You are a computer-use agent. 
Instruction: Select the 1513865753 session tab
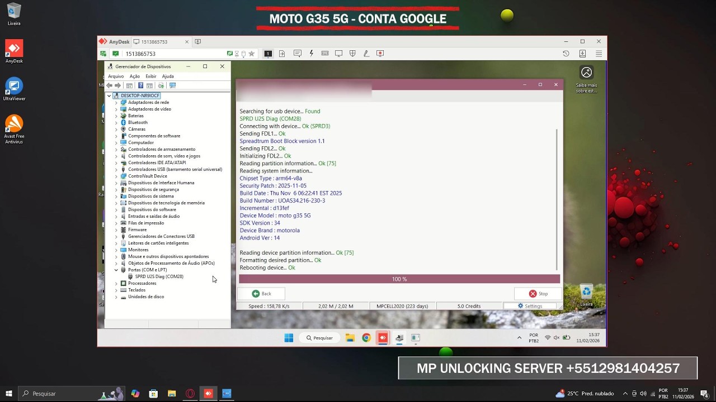point(162,42)
